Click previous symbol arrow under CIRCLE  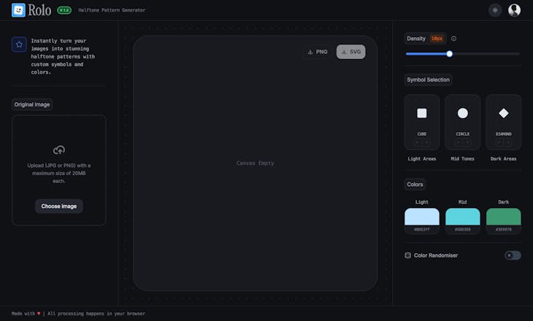(x=459, y=143)
